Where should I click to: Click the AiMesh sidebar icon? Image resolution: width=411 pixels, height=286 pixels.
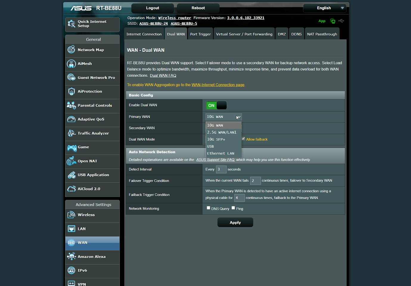pos(71,63)
